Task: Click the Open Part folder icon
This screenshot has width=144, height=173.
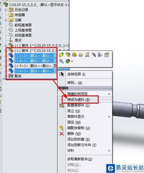Action: pyautogui.click(x=61, y=55)
